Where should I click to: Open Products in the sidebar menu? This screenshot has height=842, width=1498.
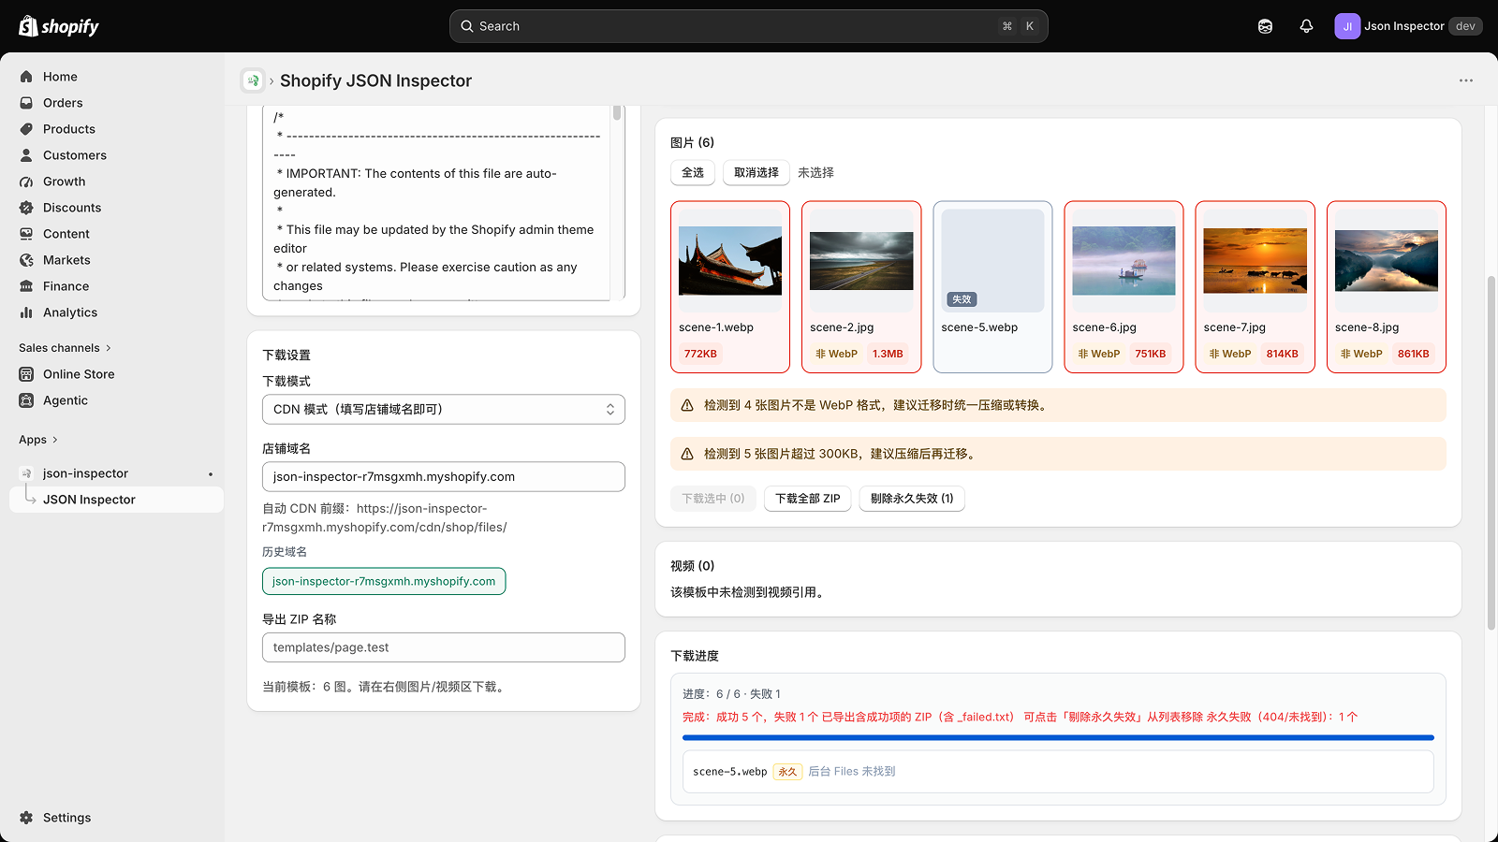pyautogui.click(x=69, y=129)
